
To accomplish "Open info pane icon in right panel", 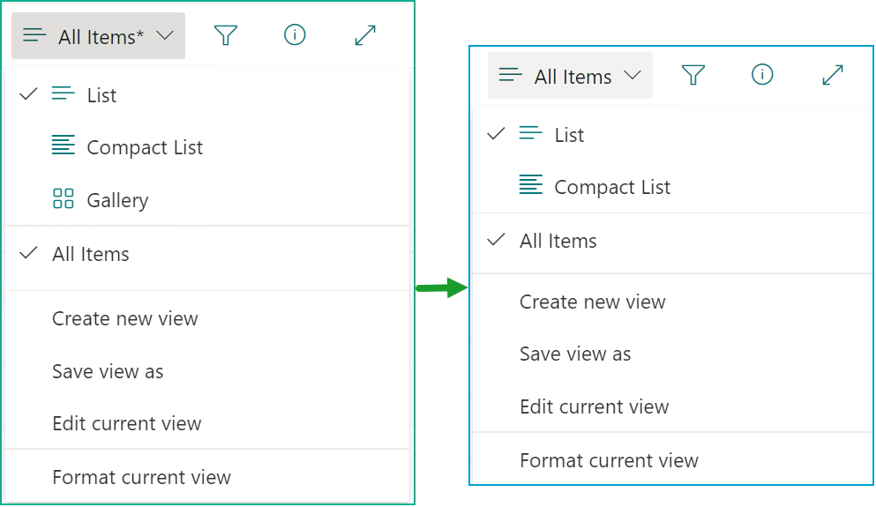I will point(762,74).
